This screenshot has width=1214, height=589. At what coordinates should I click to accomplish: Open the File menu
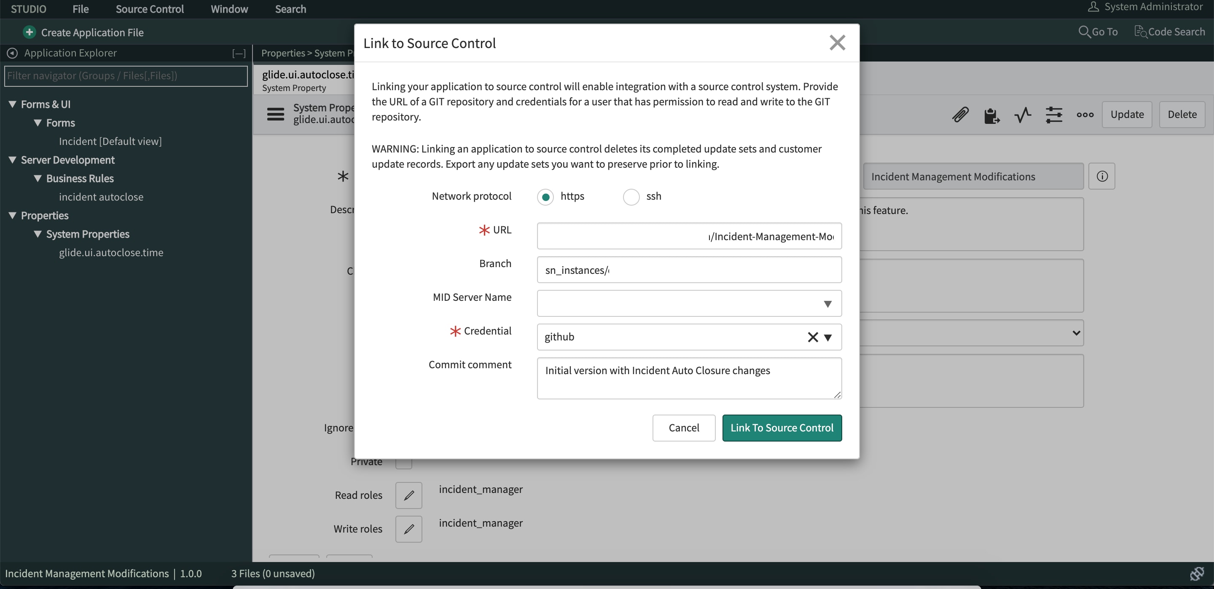pyautogui.click(x=81, y=9)
